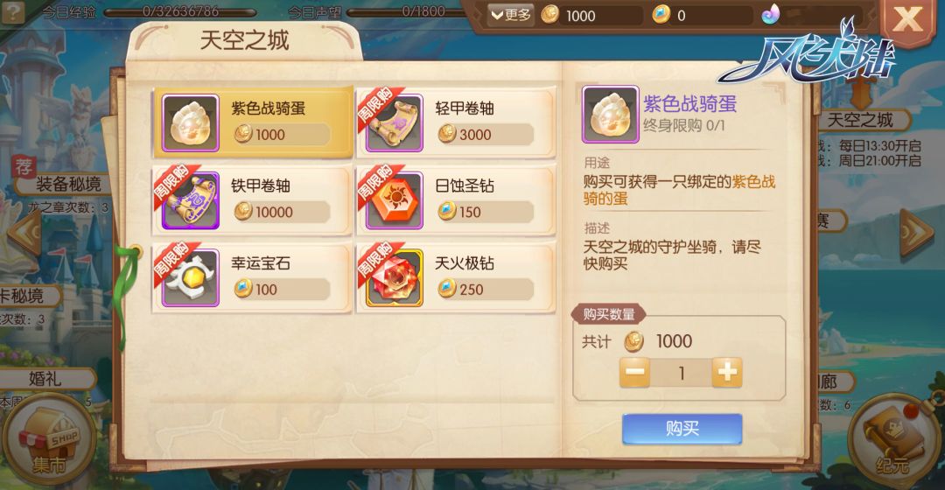Open the 集市 shop icon
Screen dimensions: 945x490
tap(48, 440)
